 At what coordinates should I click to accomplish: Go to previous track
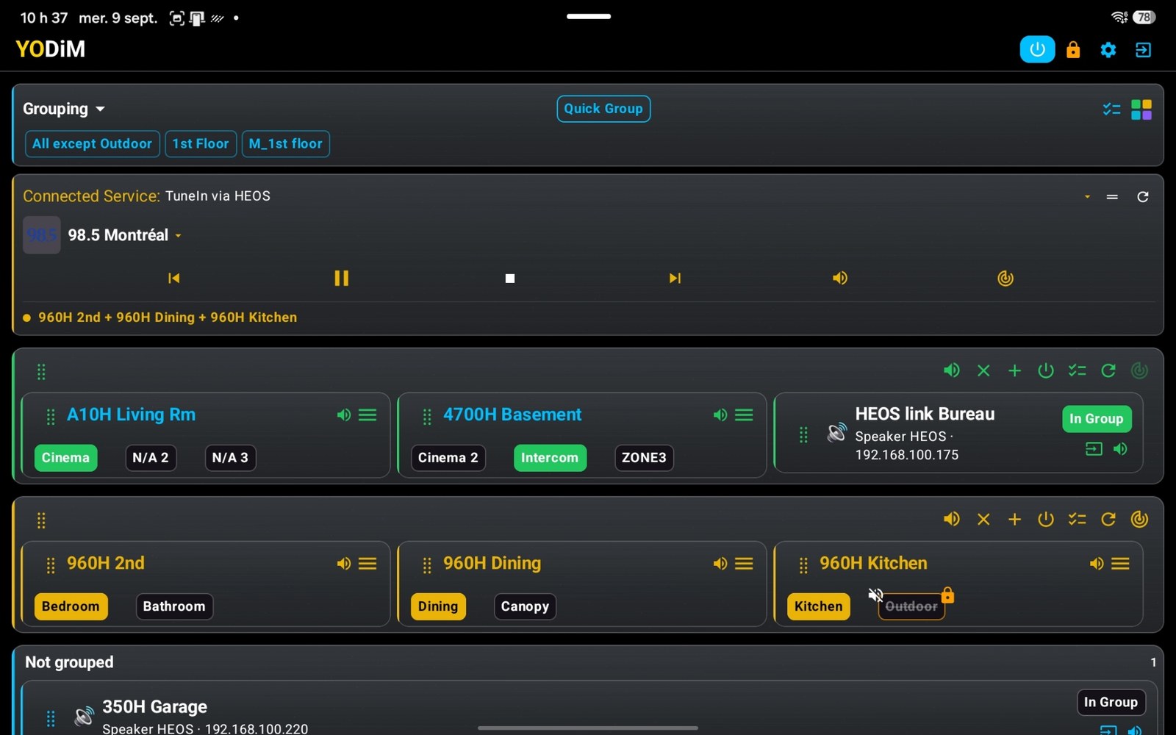point(173,278)
